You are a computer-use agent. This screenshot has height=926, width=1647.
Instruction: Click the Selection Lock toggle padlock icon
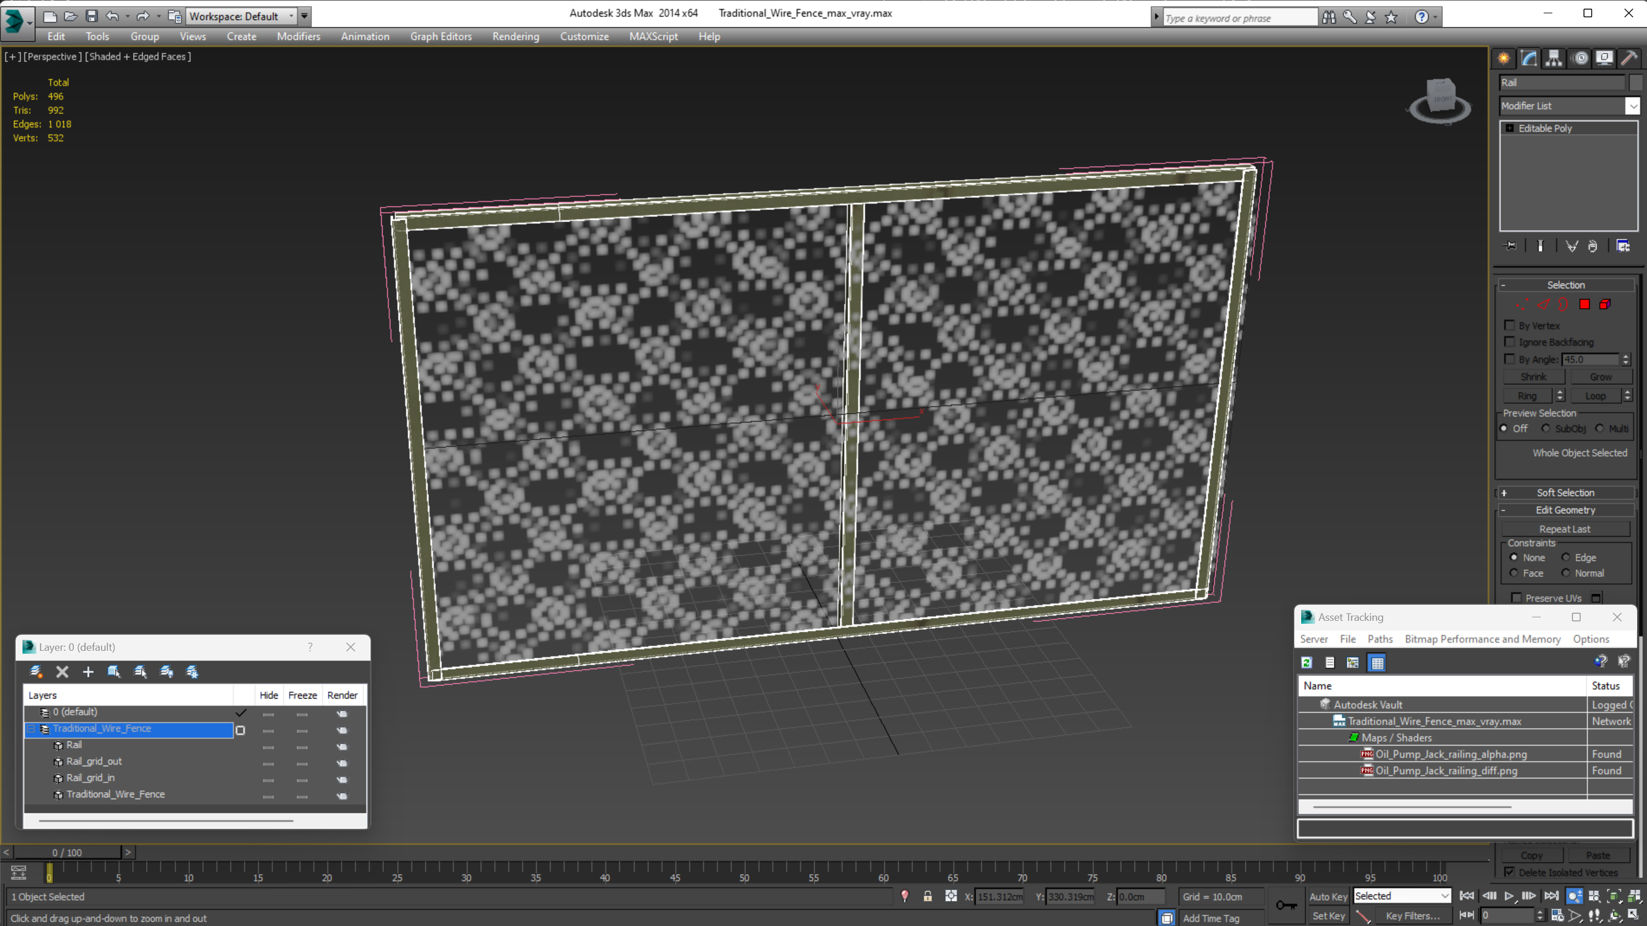(x=927, y=896)
